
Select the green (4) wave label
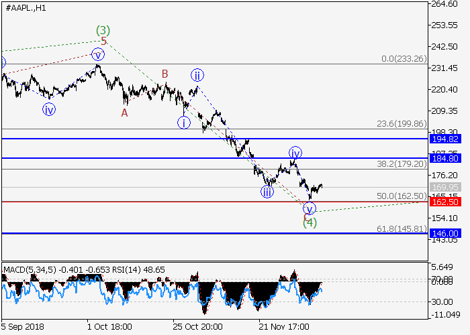pyautogui.click(x=309, y=223)
